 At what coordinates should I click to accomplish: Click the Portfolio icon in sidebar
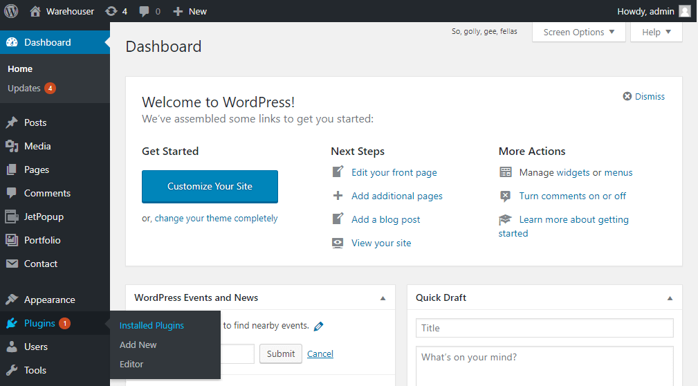(x=12, y=240)
